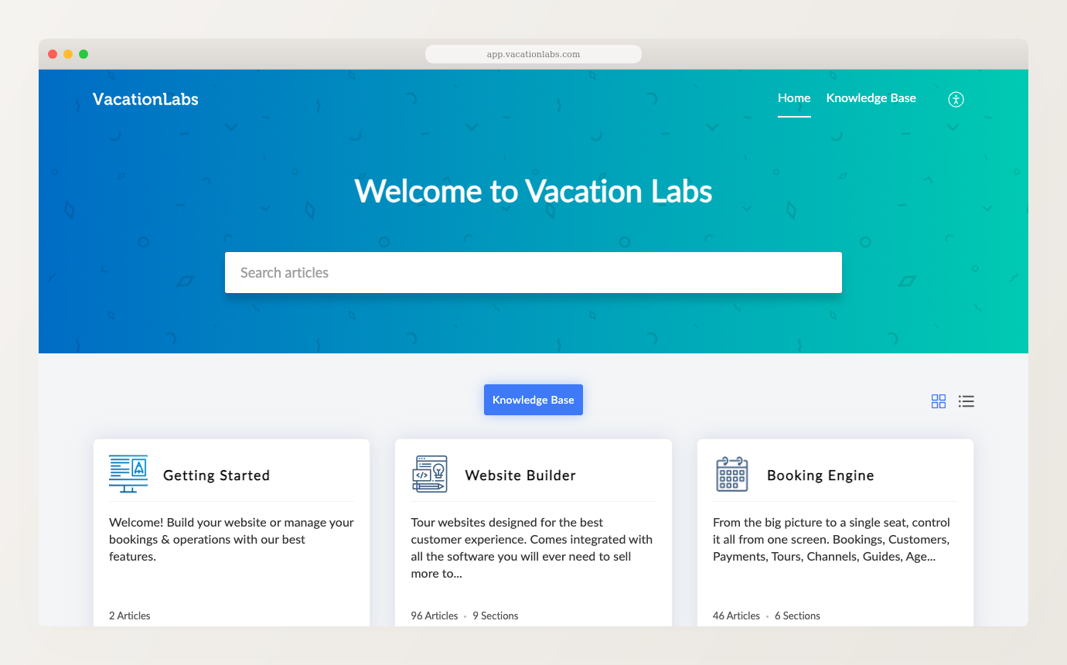View the 6 Sections in Booking Engine
Screen dimensions: 1067x665
[x=797, y=616]
